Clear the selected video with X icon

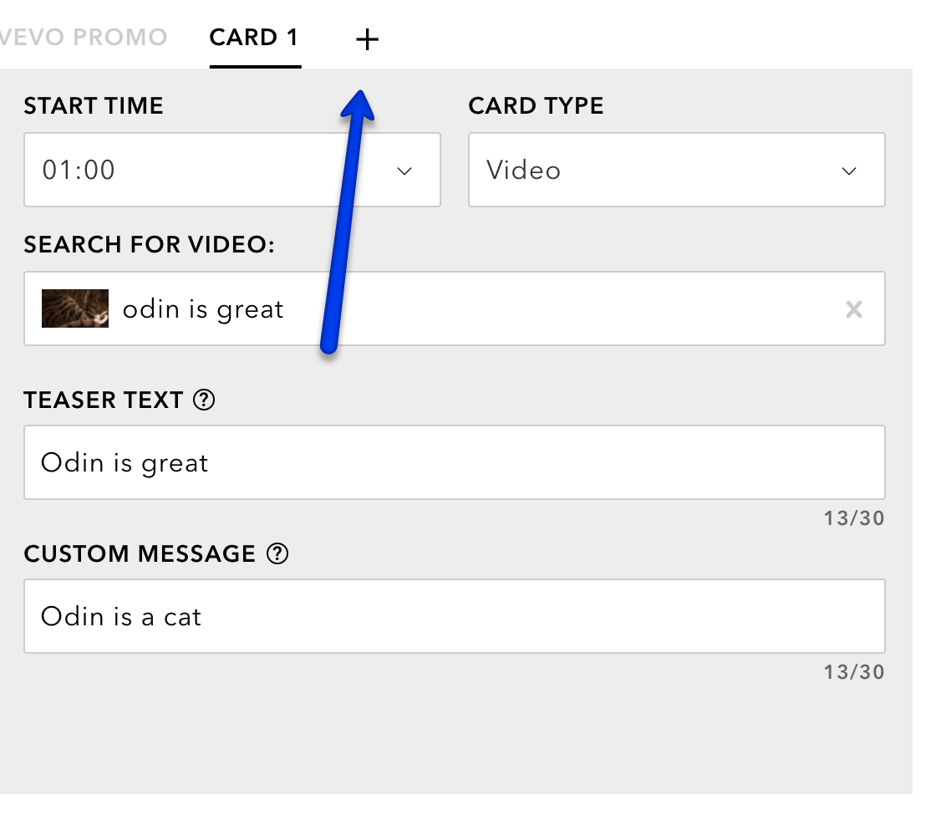point(853,309)
